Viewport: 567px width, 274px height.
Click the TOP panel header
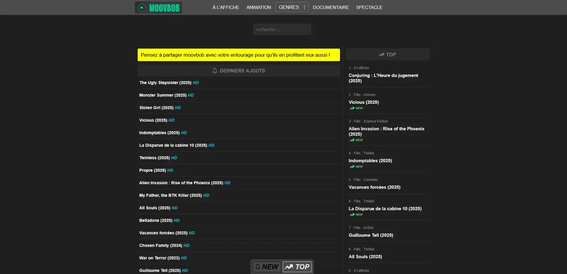(388, 55)
